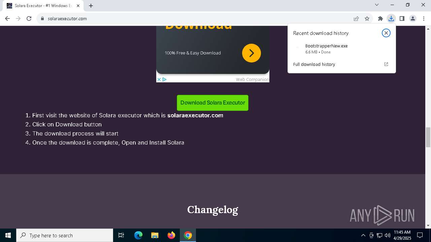This screenshot has height=242, width=431.
Task: Open the Extensions puzzle icon
Action: (x=380, y=18)
